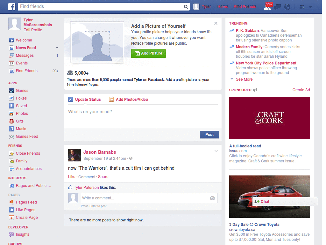
Task: Open friend requests icon with 99+ badge
Action: coord(268,6)
